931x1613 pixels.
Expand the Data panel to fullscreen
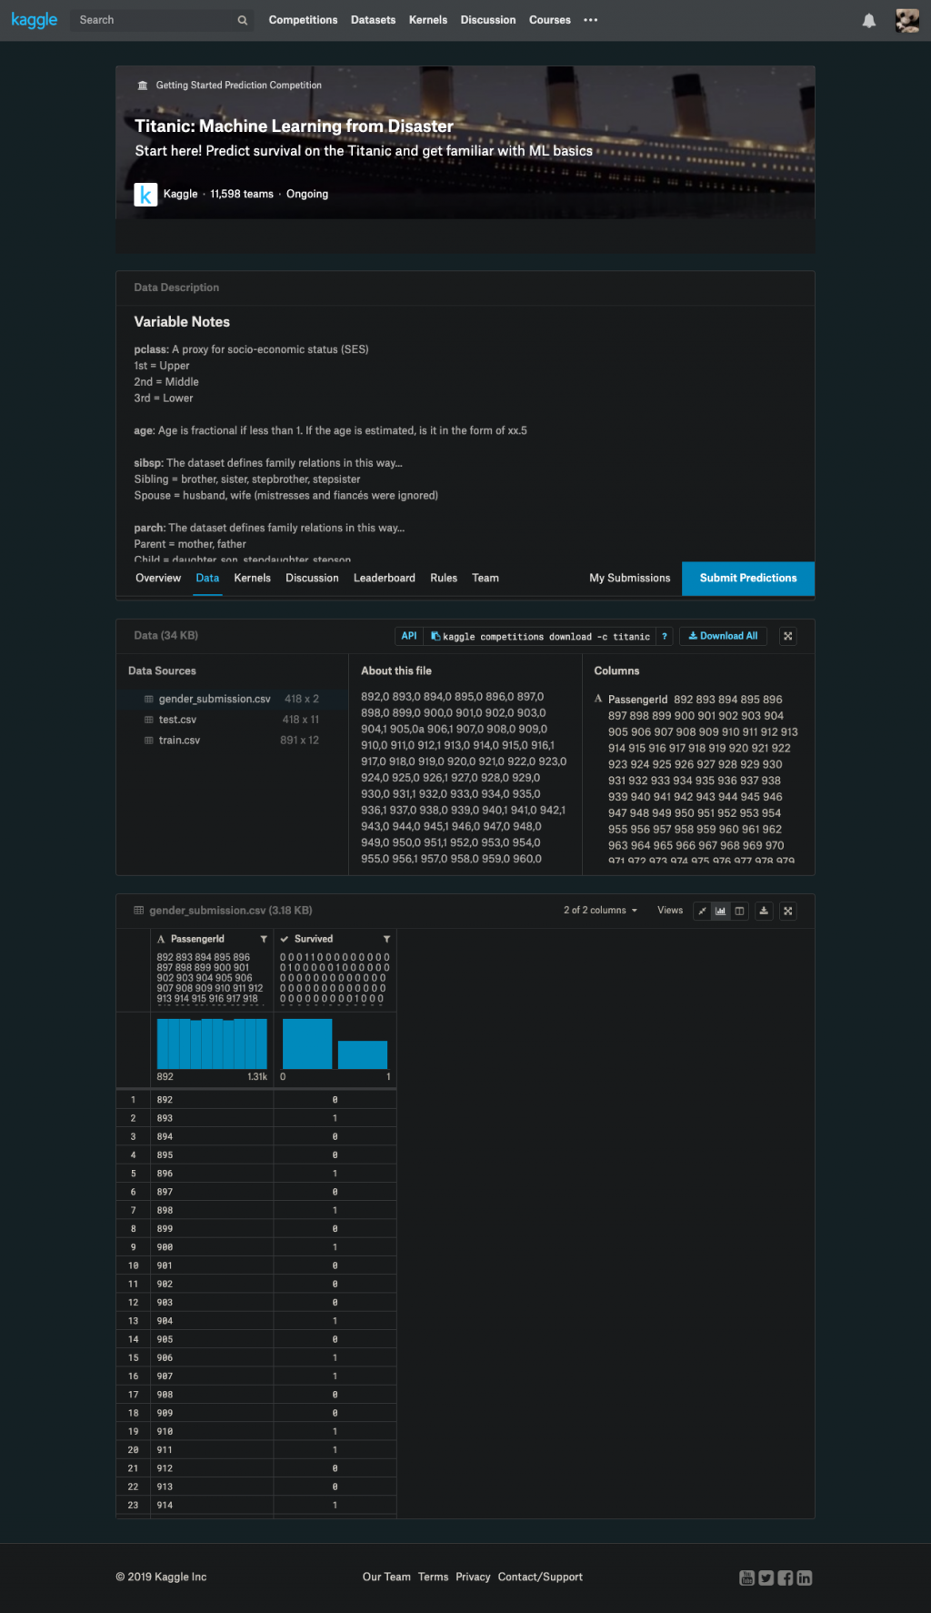(x=788, y=637)
